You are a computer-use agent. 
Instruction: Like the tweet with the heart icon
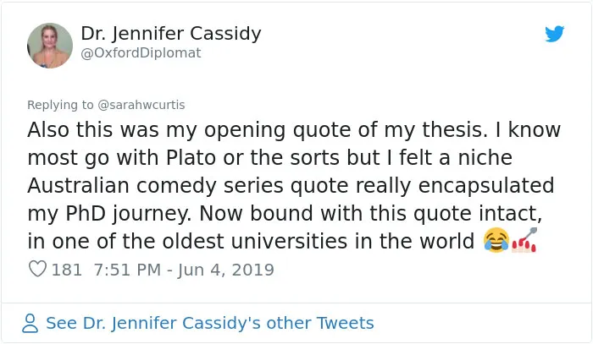[x=37, y=269]
